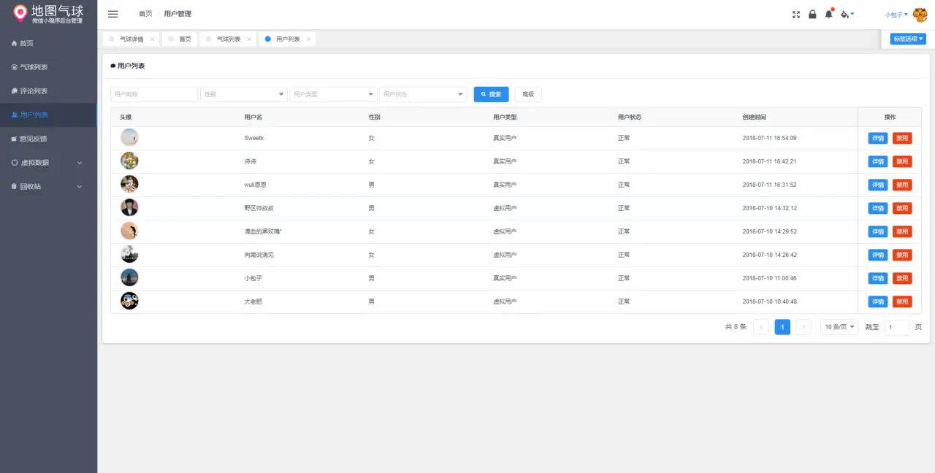Select 用户列表 in the sidebar
The image size is (935, 473).
click(x=48, y=115)
